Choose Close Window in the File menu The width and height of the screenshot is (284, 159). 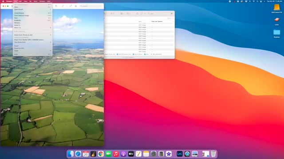(32, 13)
